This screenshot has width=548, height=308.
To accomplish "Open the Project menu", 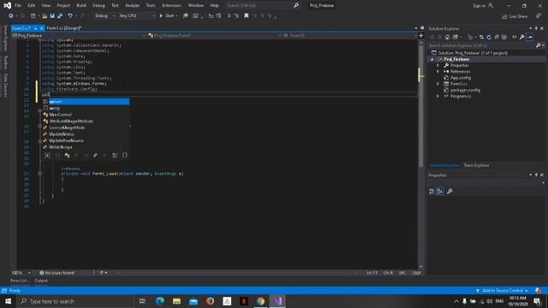I will click(63, 6).
